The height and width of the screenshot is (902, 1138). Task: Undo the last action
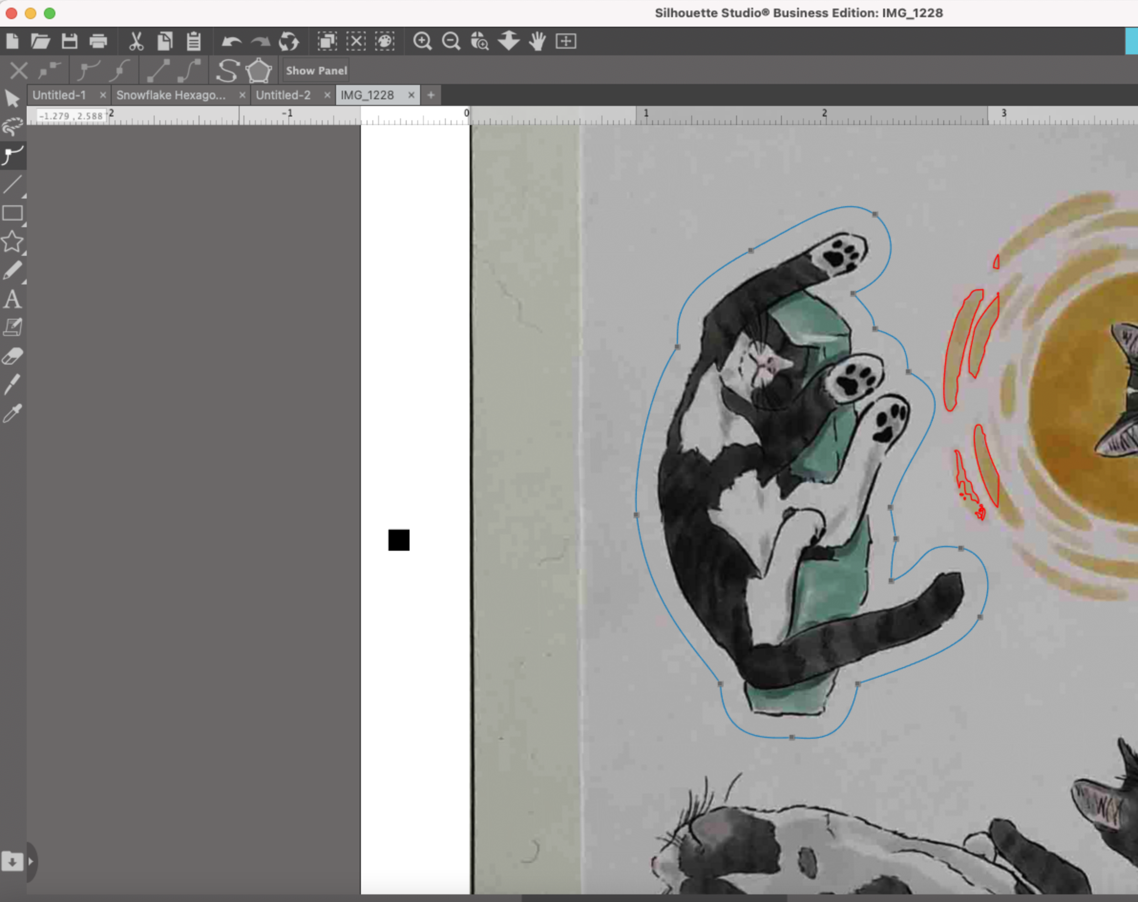(232, 41)
